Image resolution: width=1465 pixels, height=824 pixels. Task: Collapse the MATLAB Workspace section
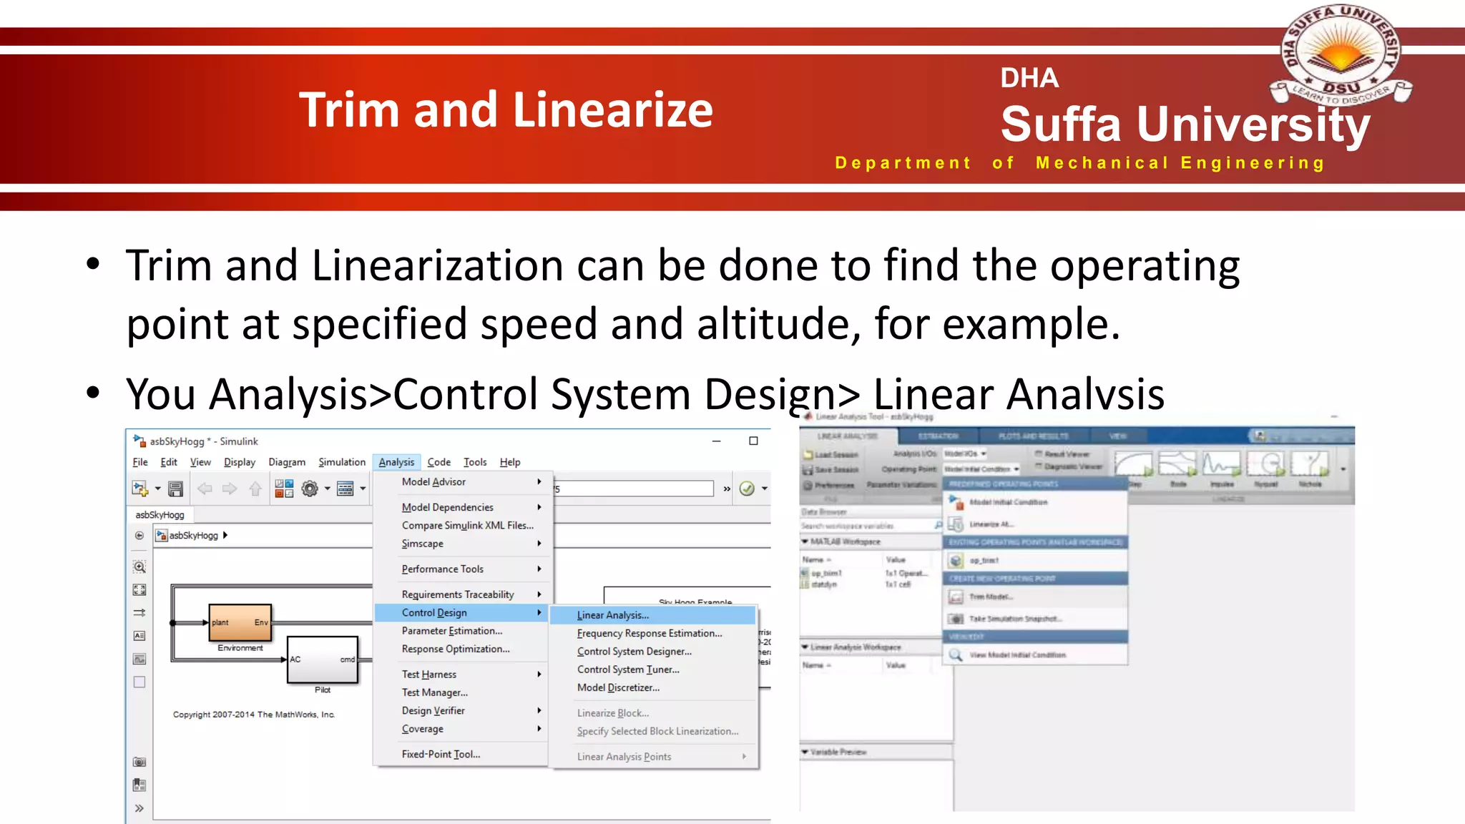click(805, 541)
